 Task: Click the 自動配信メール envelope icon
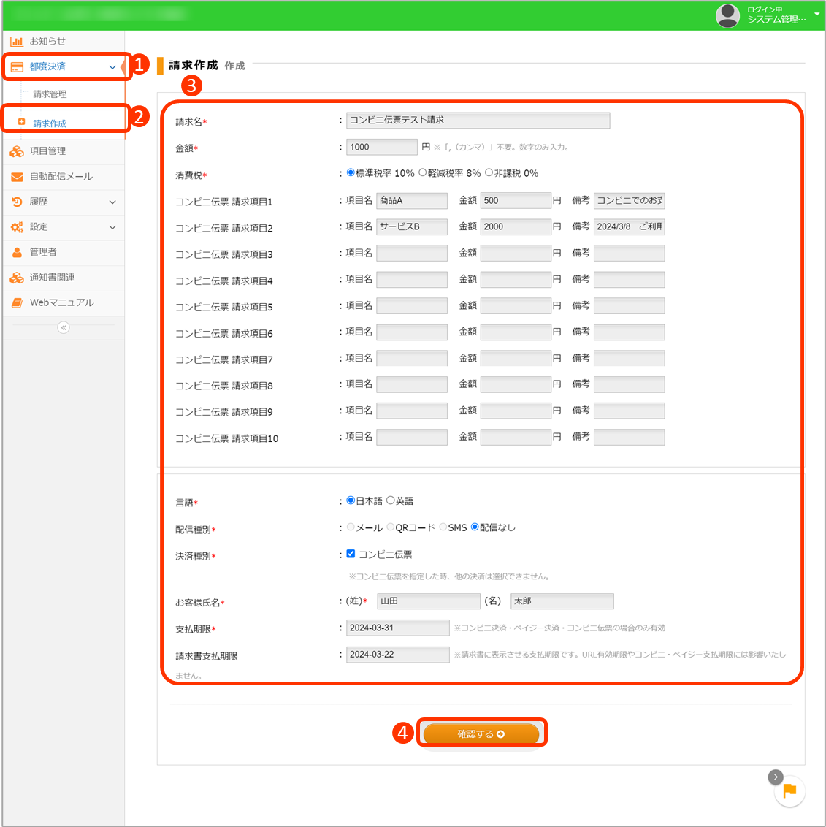(16, 177)
